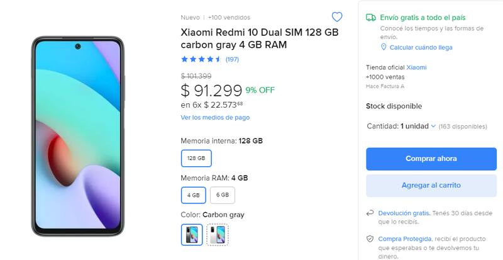Open Ver los medios de pago
503x260 pixels.
[x=215, y=117]
